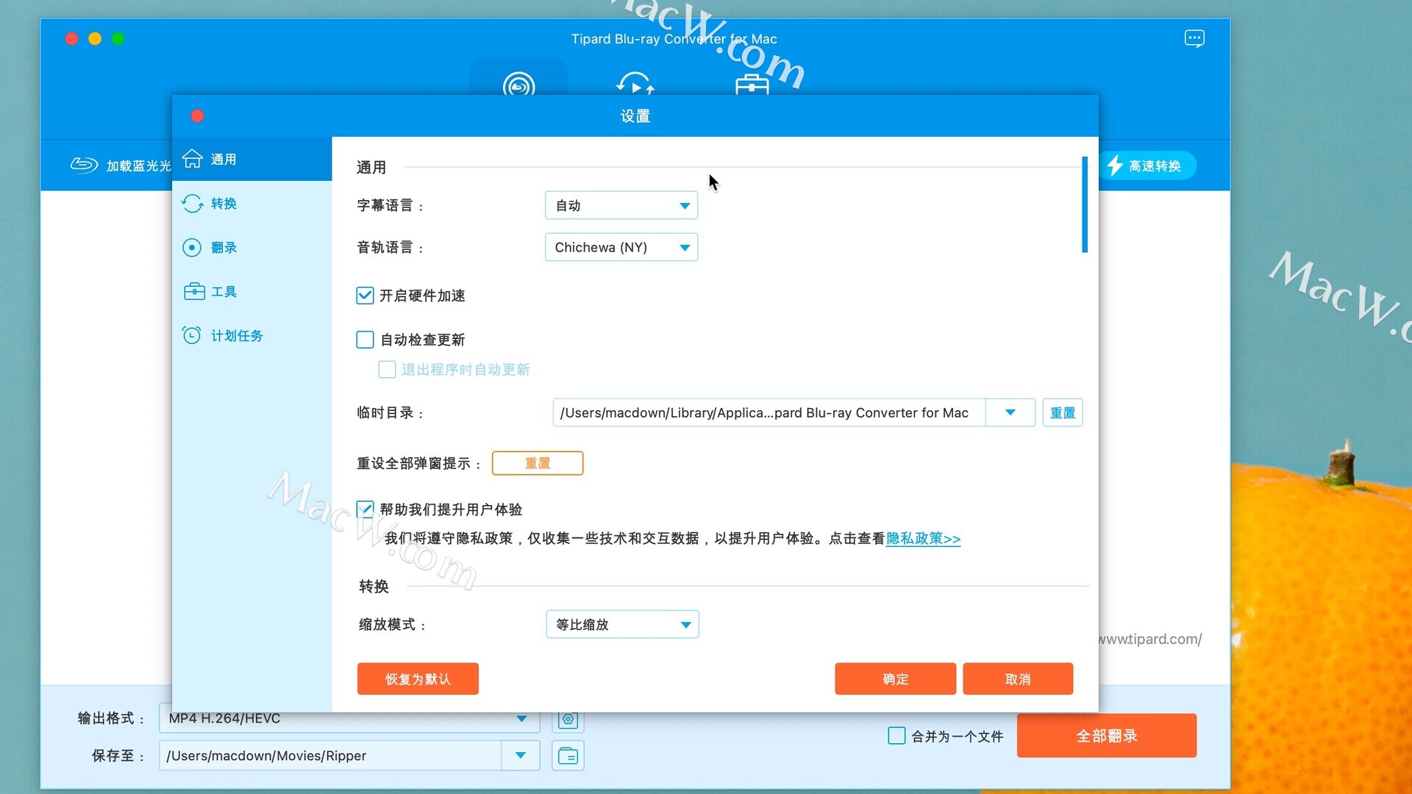Click the Ripper disc icon in the settings sidebar
The width and height of the screenshot is (1412, 794).
click(x=192, y=248)
